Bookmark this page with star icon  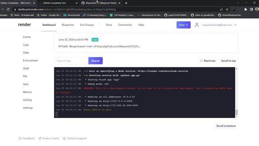pos(227,9)
